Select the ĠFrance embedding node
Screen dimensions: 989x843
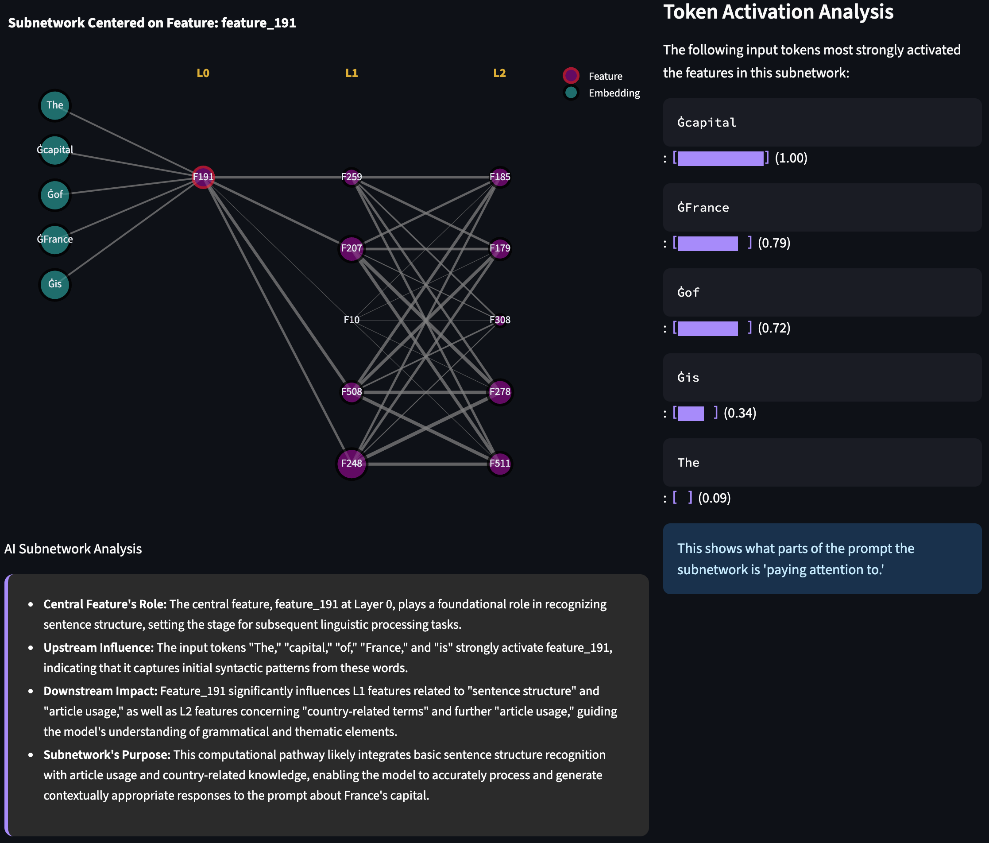click(x=55, y=240)
